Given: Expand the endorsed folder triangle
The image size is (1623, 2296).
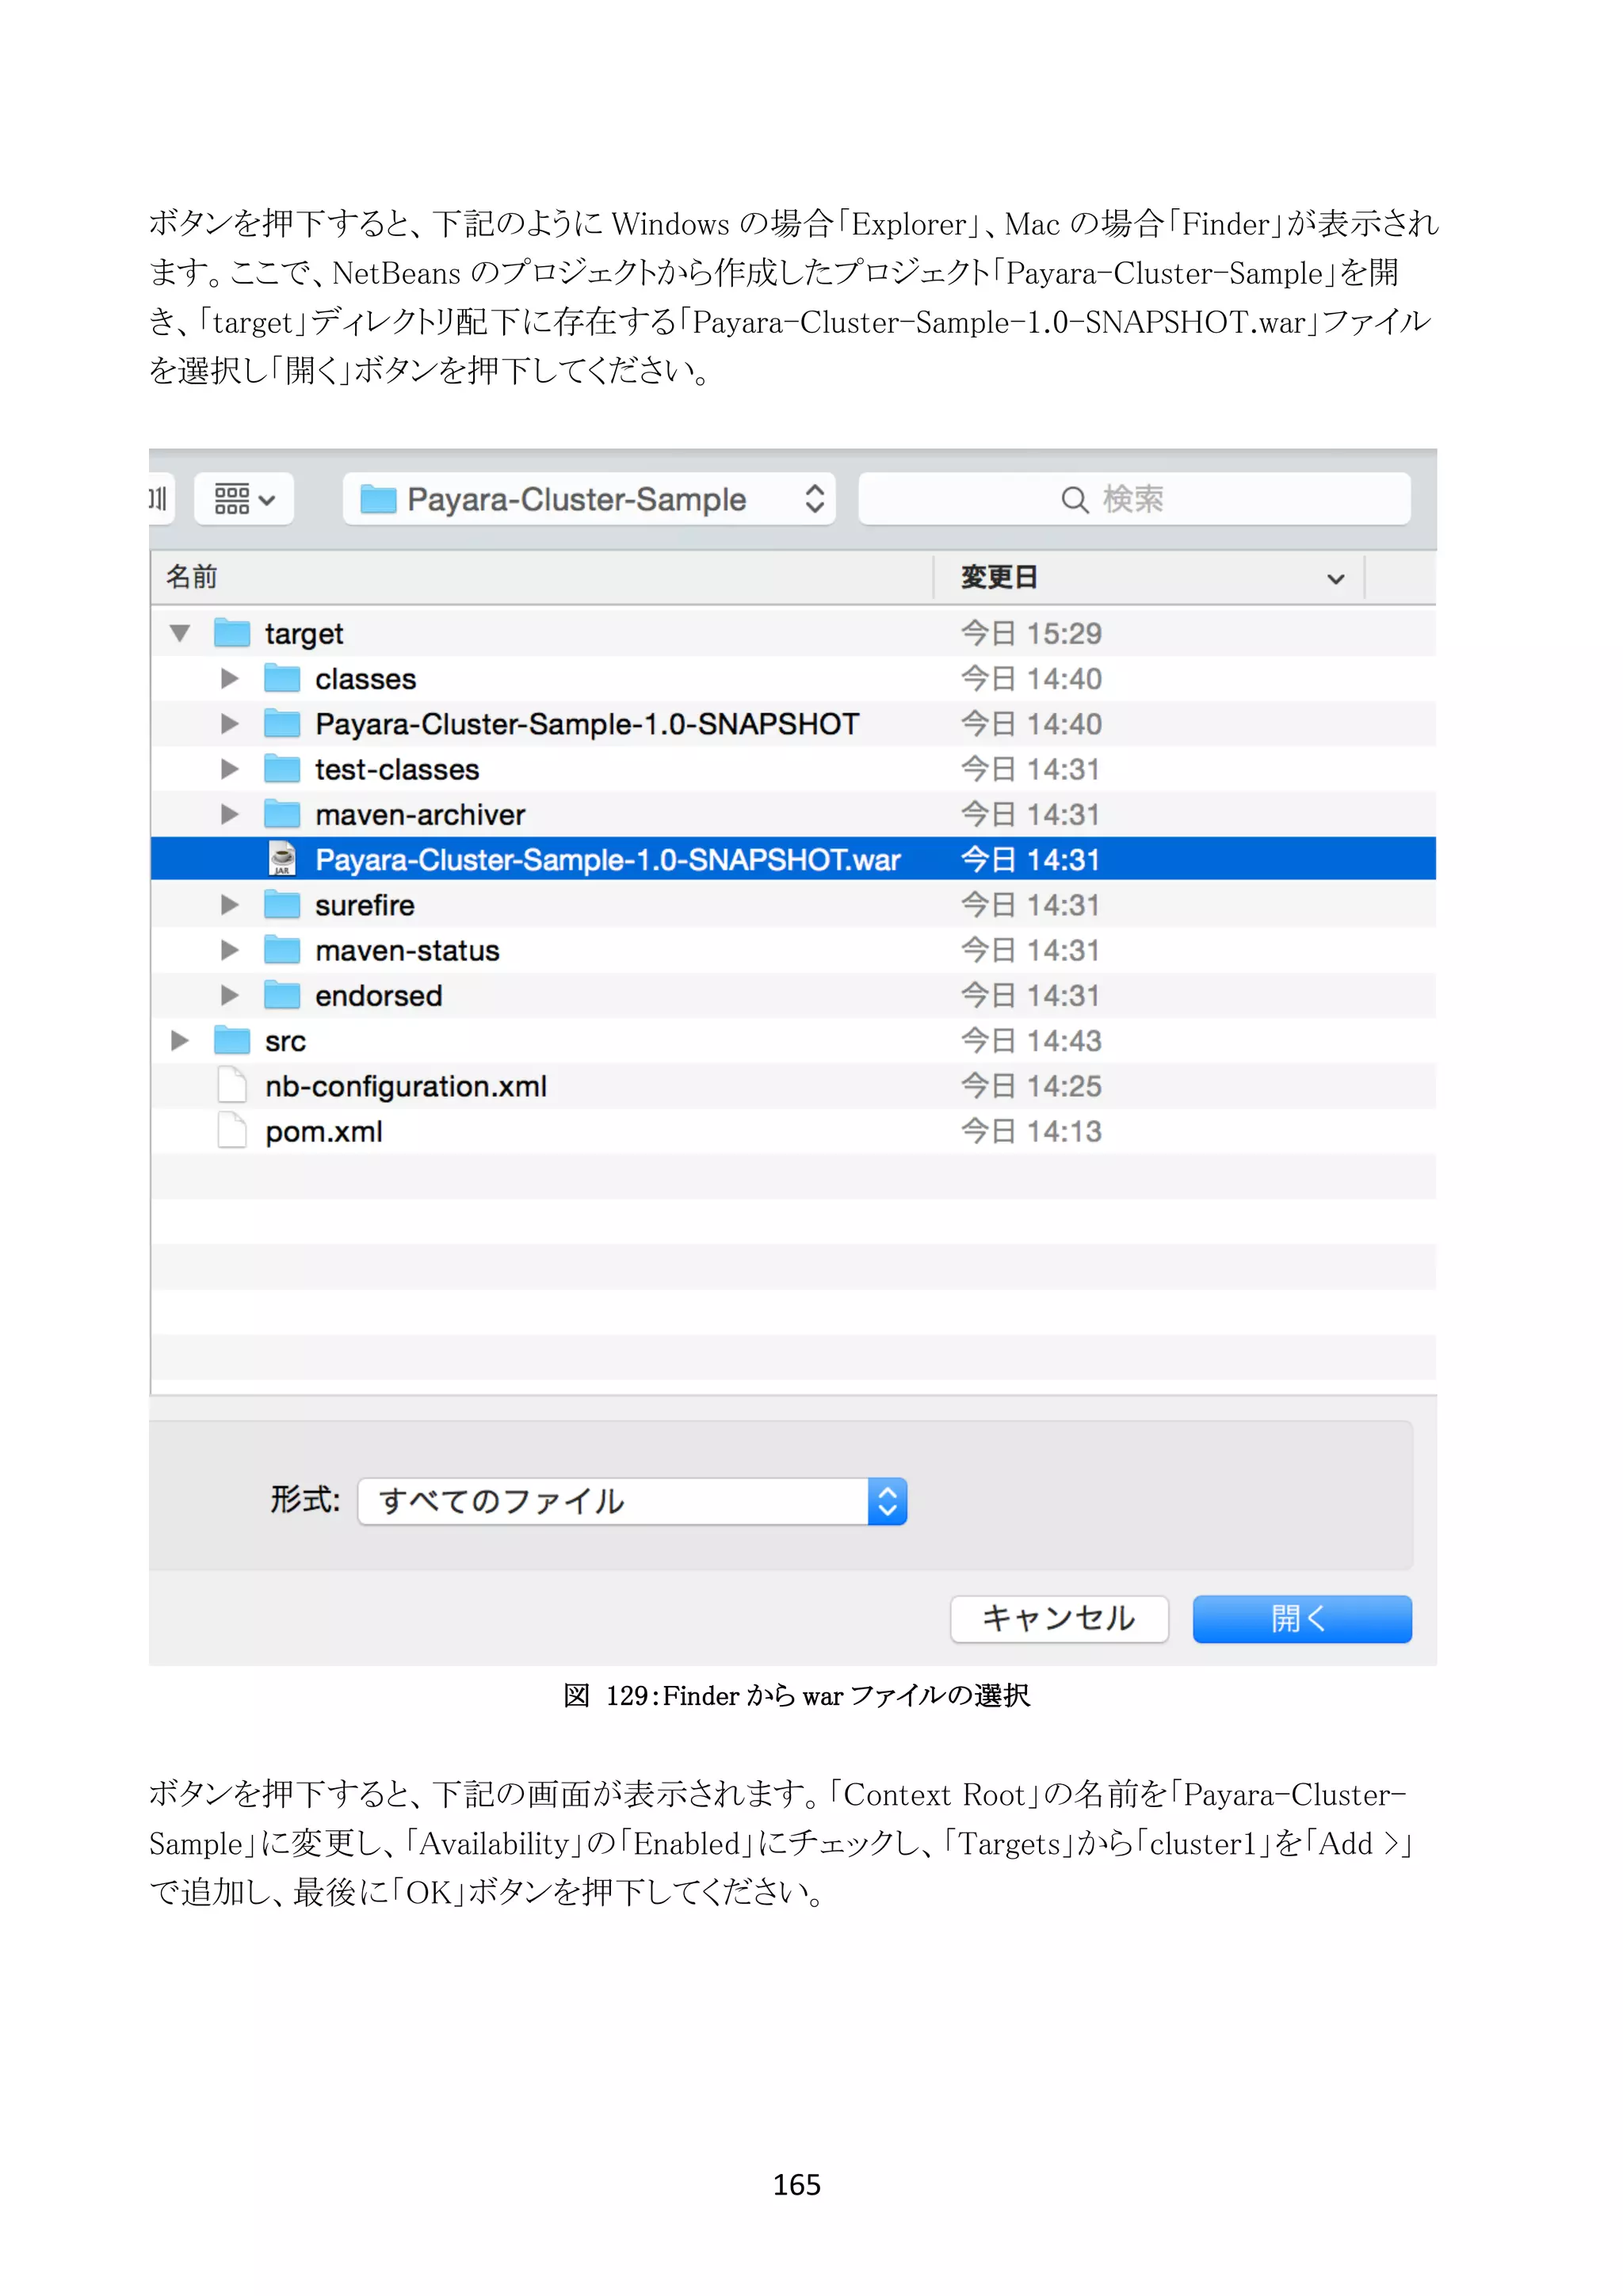Looking at the screenshot, I should [230, 996].
